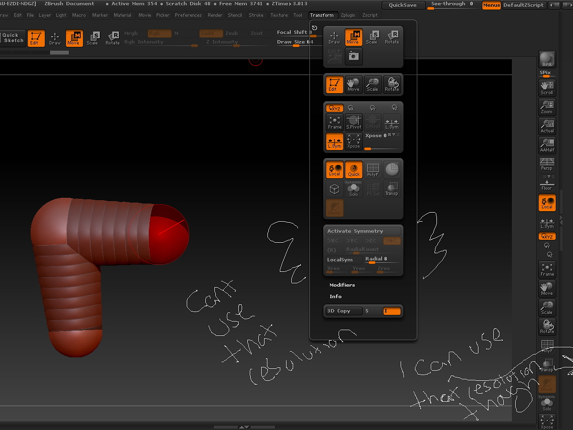Click Scale icon on right shelf
573x430 pixels.
547,308
